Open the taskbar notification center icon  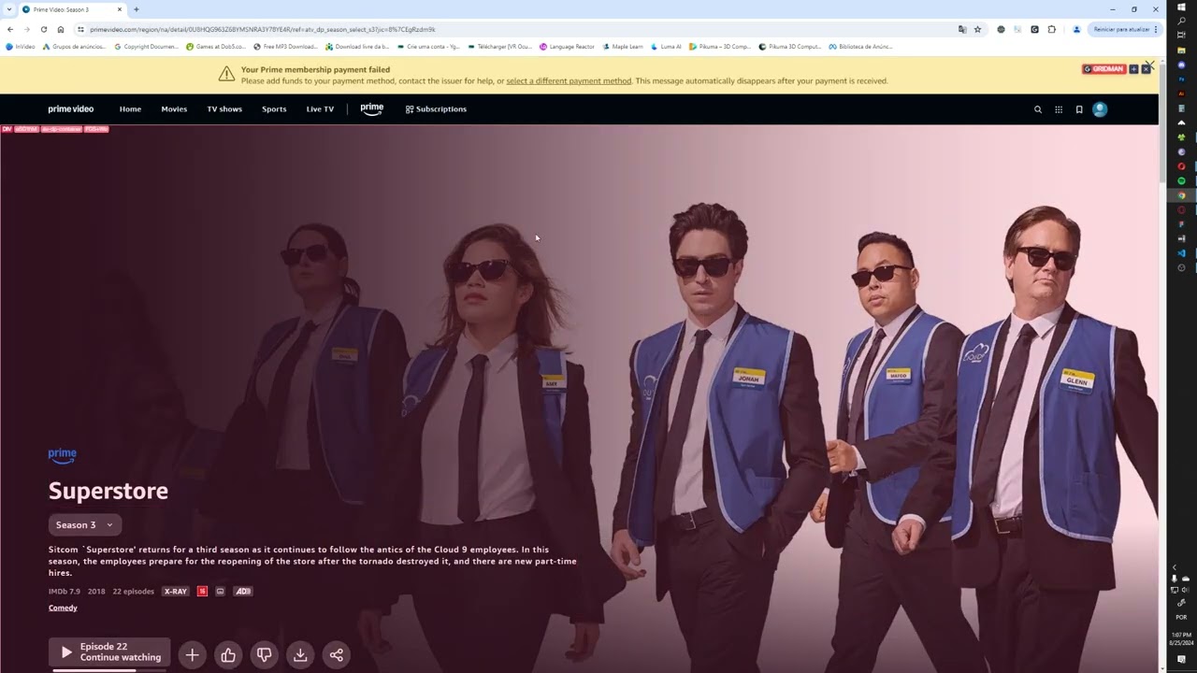[x=1181, y=660]
